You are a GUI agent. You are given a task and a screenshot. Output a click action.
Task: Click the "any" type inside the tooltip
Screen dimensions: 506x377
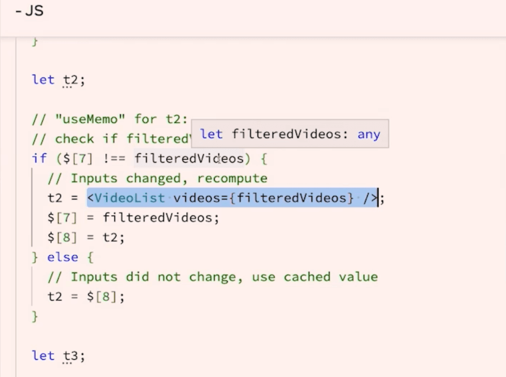coord(369,134)
